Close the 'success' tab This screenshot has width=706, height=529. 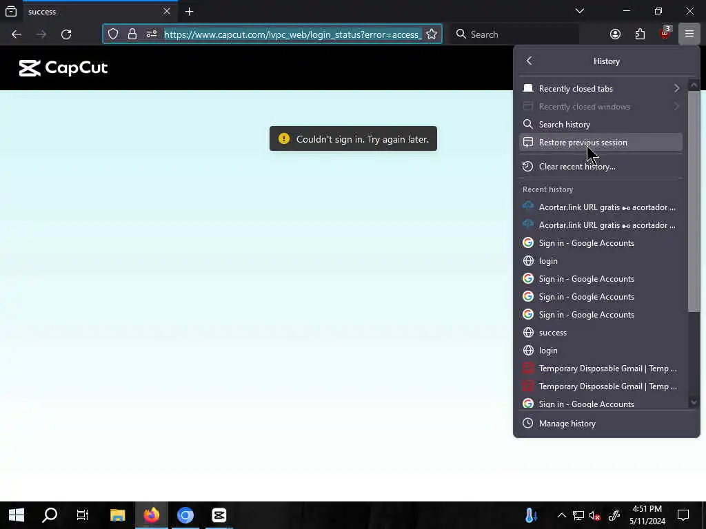167,11
